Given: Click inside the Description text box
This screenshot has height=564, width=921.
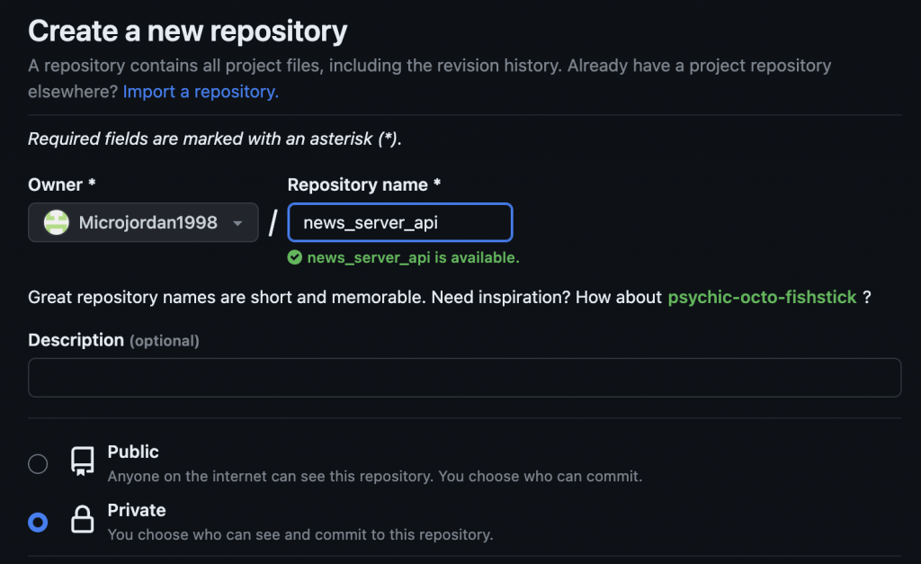Looking at the screenshot, I should pos(465,378).
